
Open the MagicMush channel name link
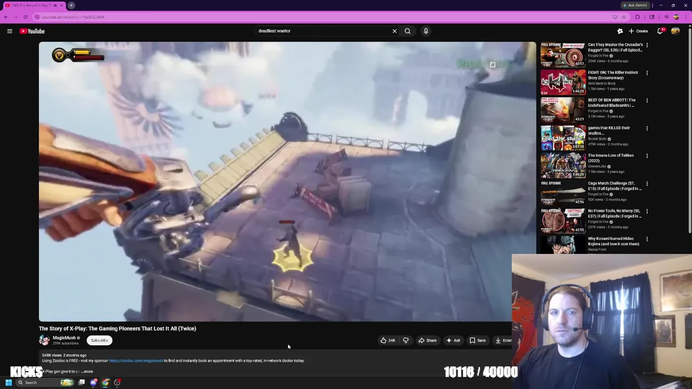point(64,338)
